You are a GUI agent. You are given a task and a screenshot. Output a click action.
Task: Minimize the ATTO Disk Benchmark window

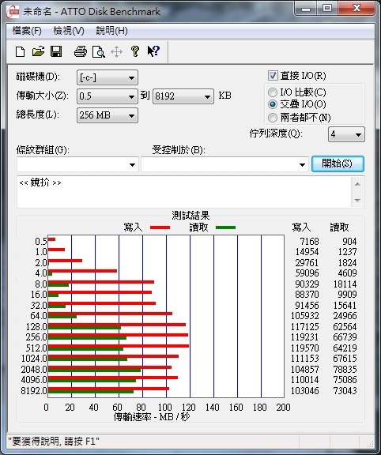click(306, 9)
